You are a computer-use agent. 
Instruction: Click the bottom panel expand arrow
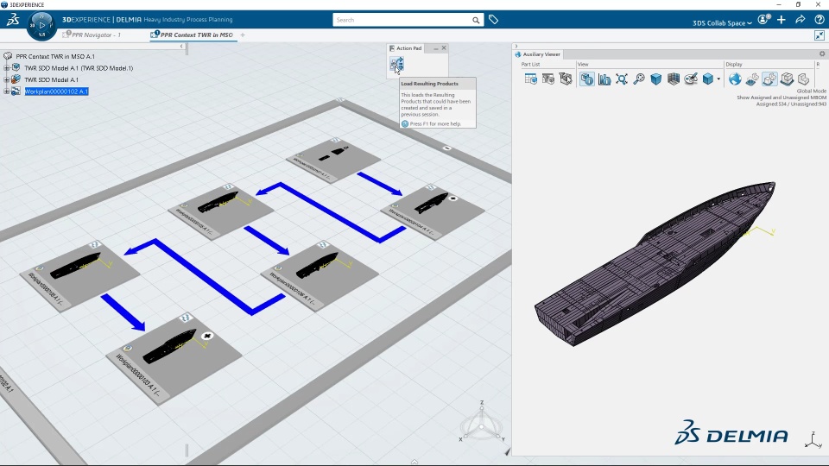(414, 462)
